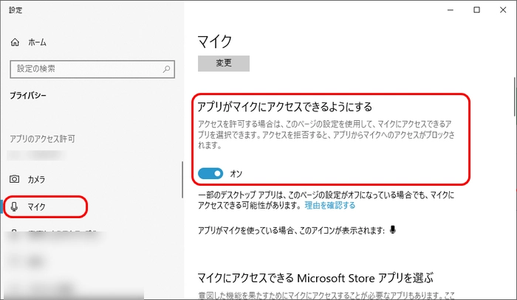Click the マイクにアクセスできる Microsoft Store アプリを選ぶ heading
The height and width of the screenshot is (300, 517).
pos(315,279)
